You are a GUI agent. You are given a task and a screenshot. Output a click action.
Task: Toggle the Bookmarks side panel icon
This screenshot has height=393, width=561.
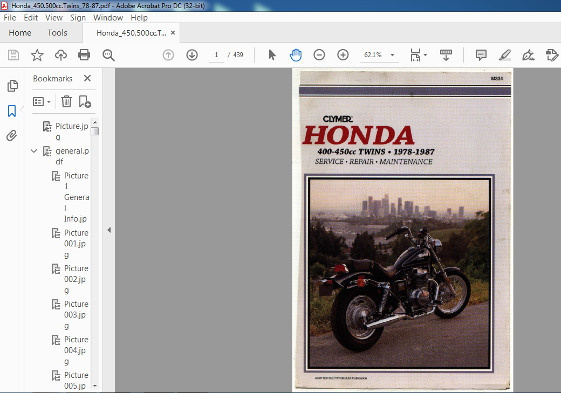(x=12, y=111)
